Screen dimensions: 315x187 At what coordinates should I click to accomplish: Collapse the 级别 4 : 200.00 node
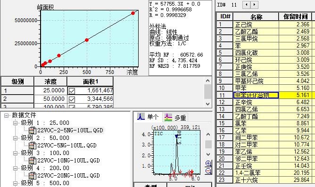coord(15,168)
